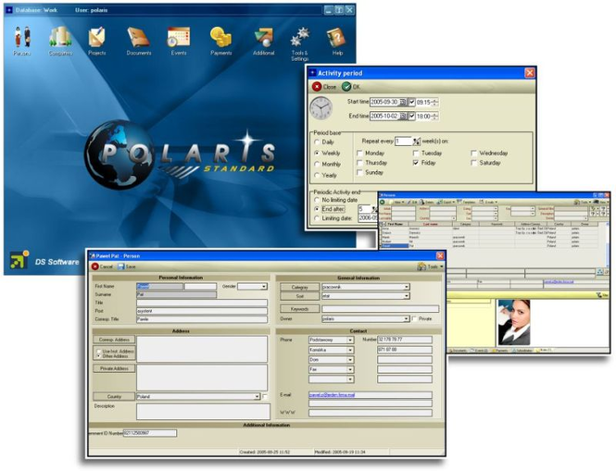616x471 pixels.
Task: Open the Documents module icon
Action: (x=138, y=37)
